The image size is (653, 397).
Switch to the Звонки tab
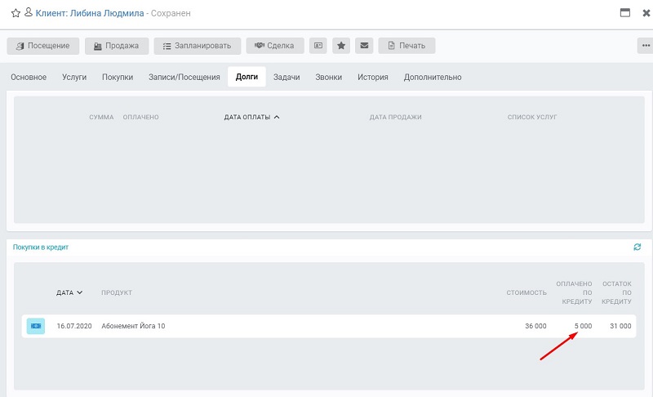[329, 77]
